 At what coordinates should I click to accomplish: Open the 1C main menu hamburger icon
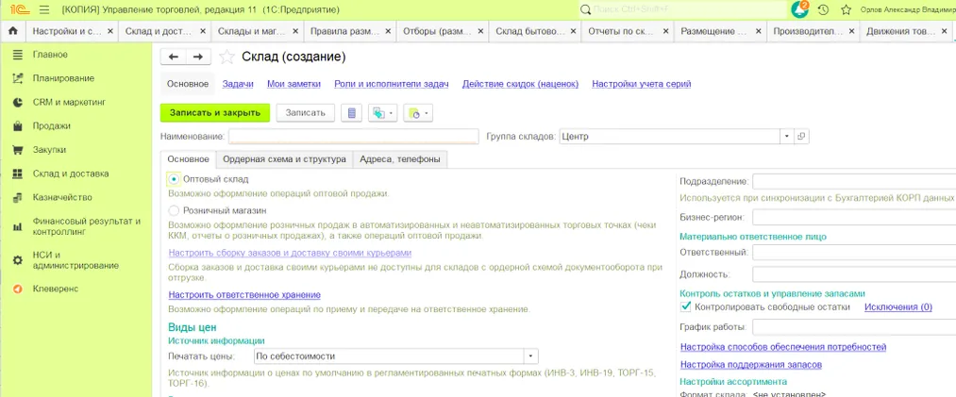coord(43,9)
